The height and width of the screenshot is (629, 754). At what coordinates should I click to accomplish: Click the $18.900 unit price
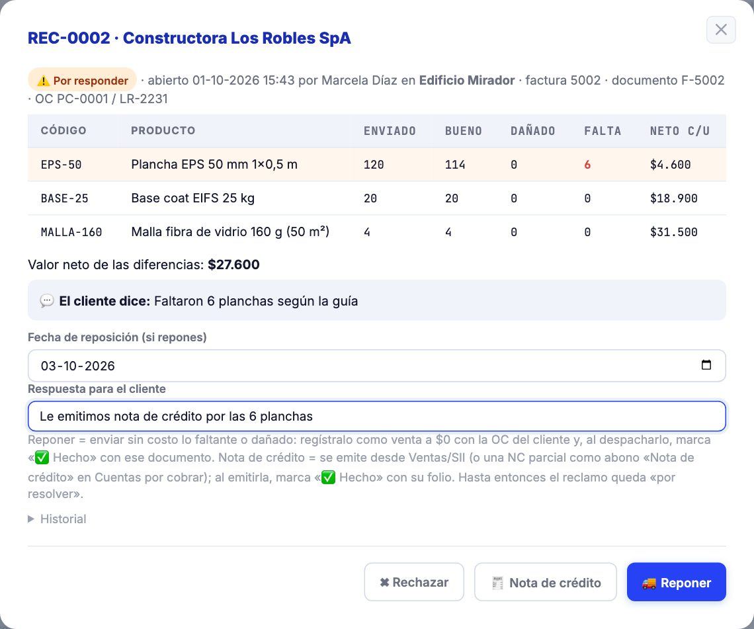(x=674, y=198)
